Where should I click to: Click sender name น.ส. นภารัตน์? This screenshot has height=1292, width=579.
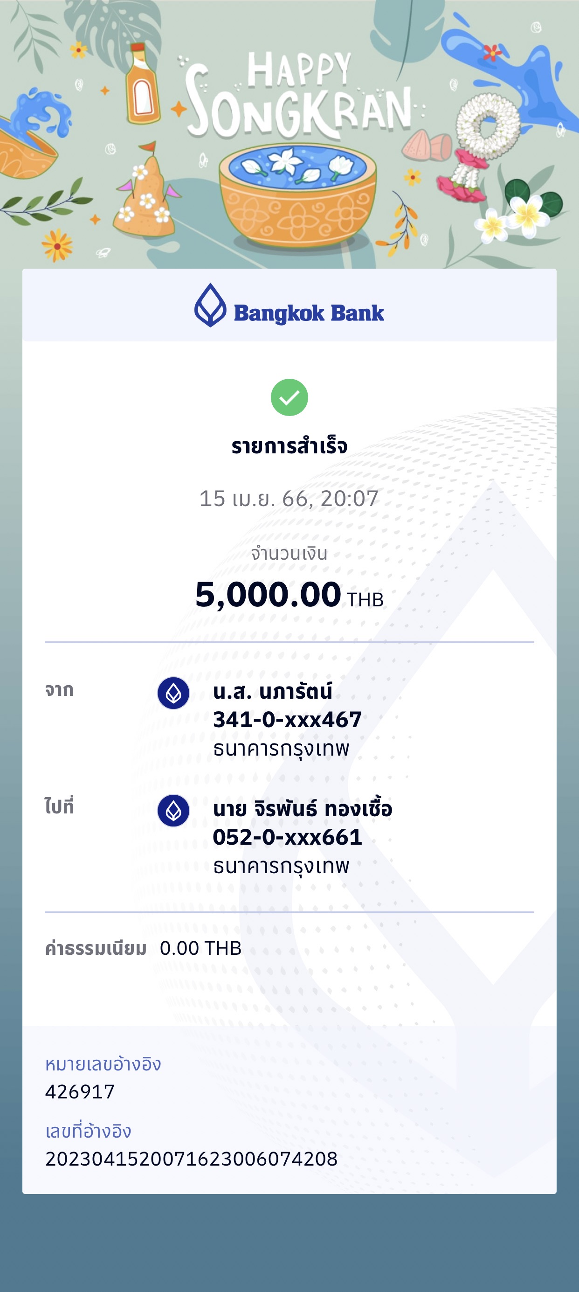272,692
